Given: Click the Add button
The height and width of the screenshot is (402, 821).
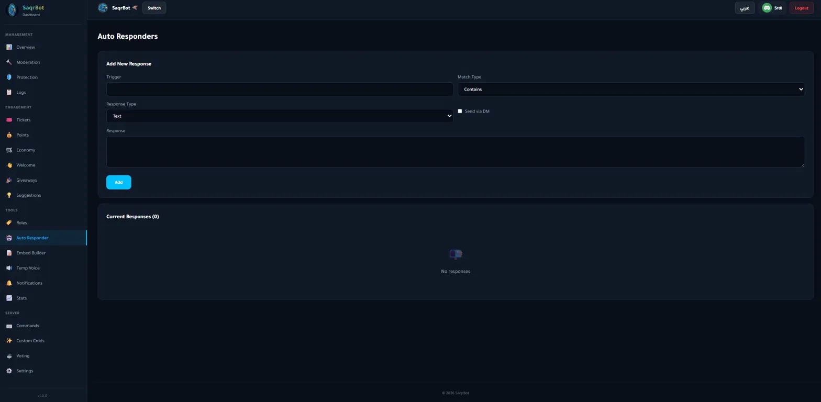Looking at the screenshot, I should 118,182.
